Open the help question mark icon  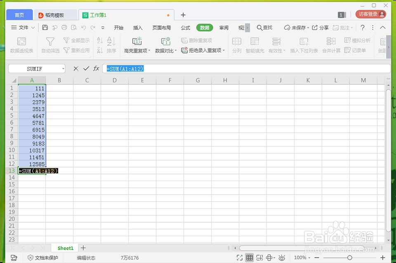point(363,28)
